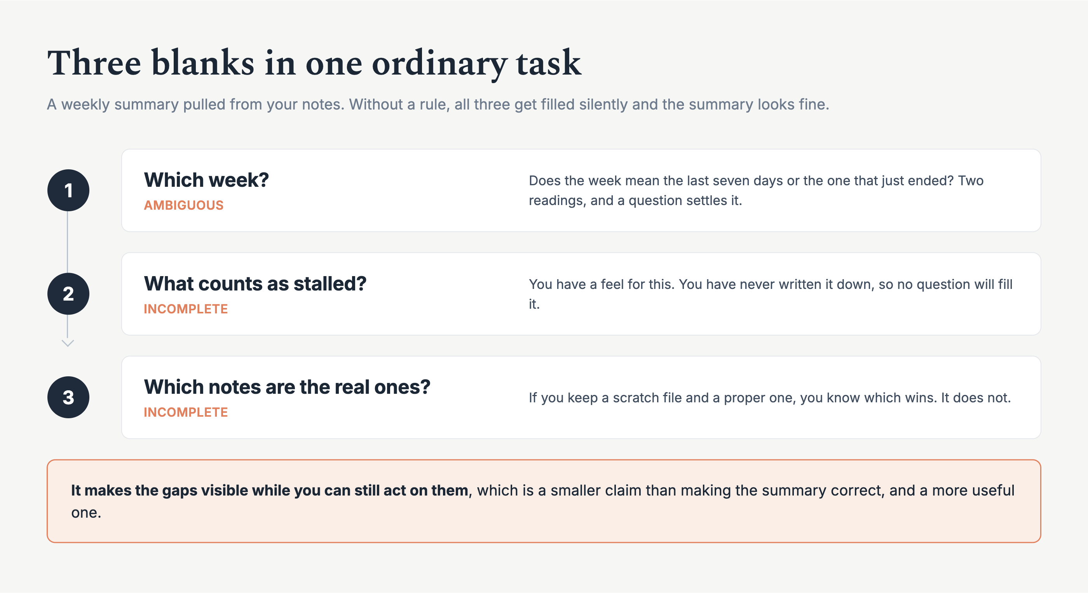
Task: Click the INCOMPLETE label under stalled question
Action: point(186,309)
